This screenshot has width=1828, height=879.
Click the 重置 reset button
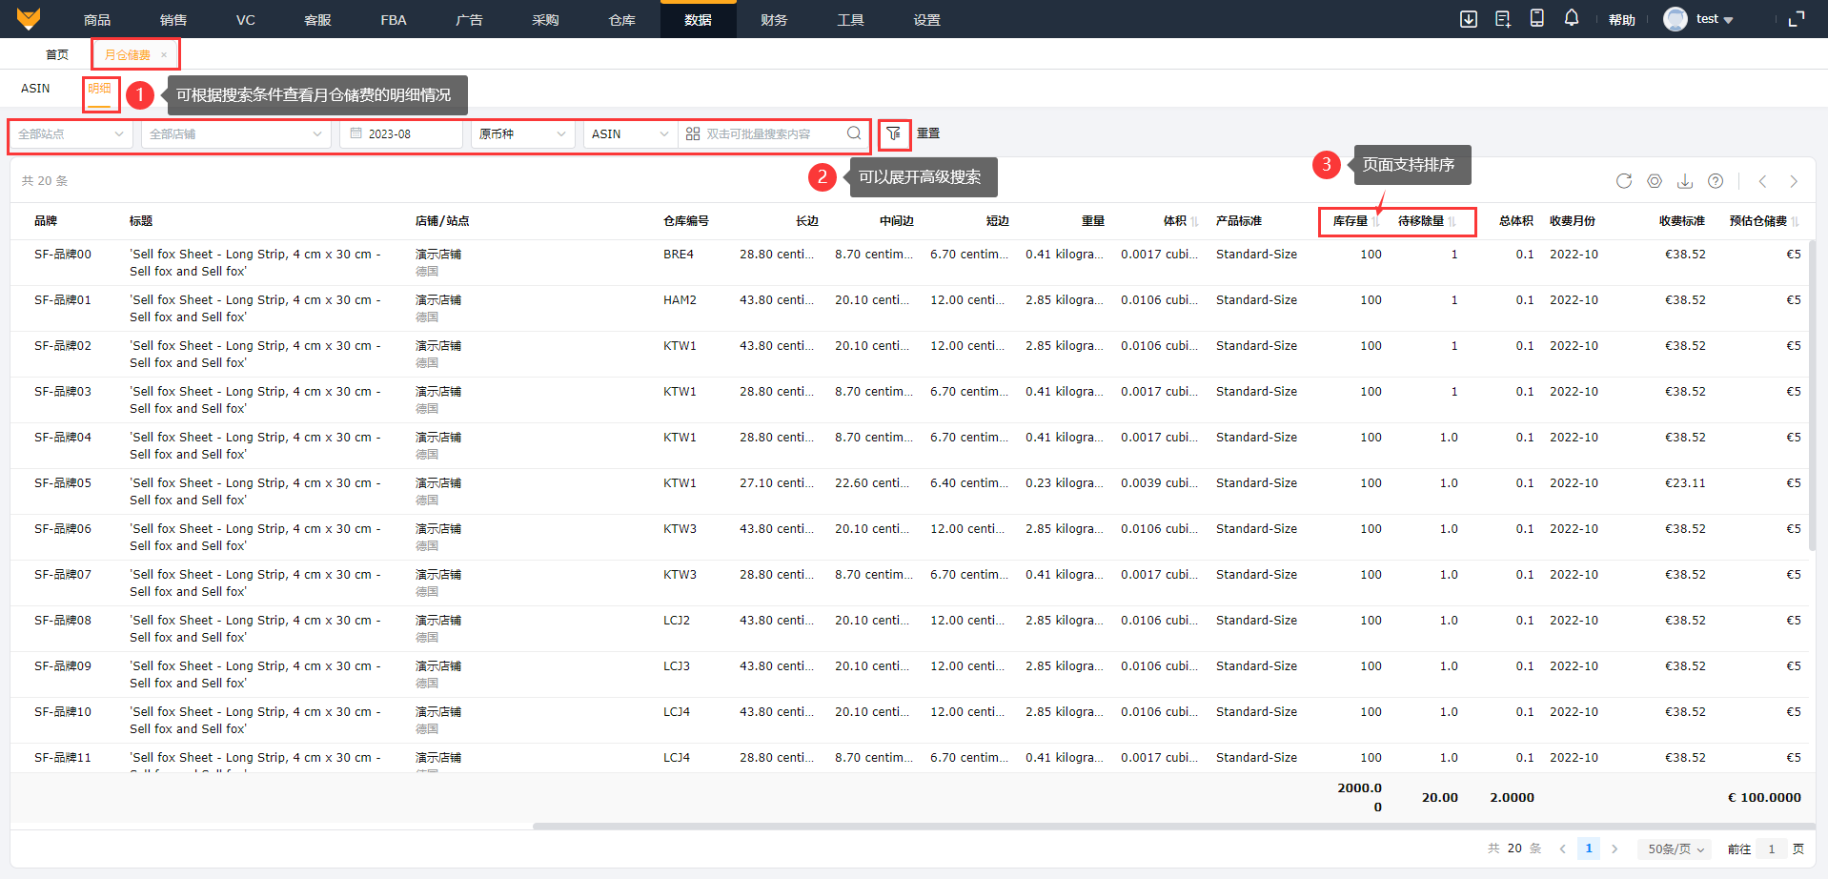pyautogui.click(x=928, y=134)
